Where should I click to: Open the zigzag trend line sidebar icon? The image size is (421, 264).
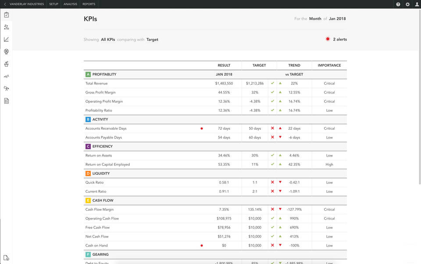[6, 76]
